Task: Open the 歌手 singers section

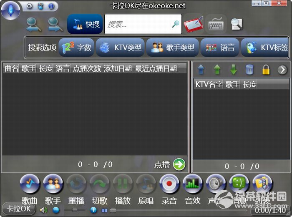Action: tap(53, 184)
